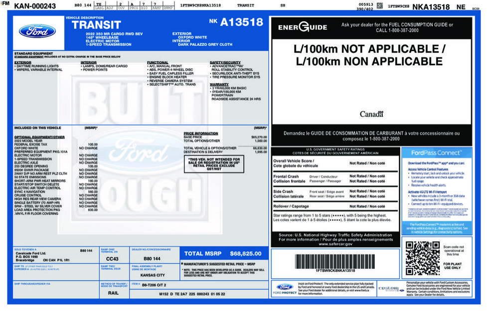Image resolution: width=488 pixels, height=315 pixels.
Task: Click the item number 'B8-T206 O/T 2'
Action: coord(154,285)
